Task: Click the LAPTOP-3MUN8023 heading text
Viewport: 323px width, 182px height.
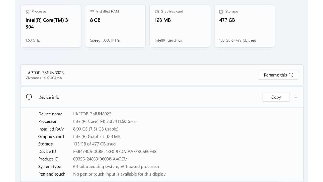Action: pyautogui.click(x=45, y=73)
